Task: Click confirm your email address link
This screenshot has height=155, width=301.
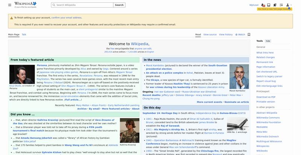Action: pyautogui.click(x=67, y=18)
